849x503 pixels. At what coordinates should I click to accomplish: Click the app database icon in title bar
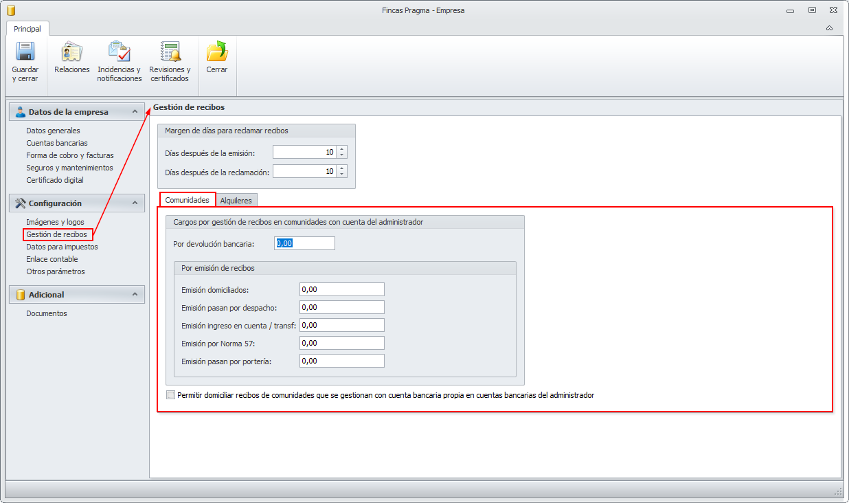(x=10, y=10)
